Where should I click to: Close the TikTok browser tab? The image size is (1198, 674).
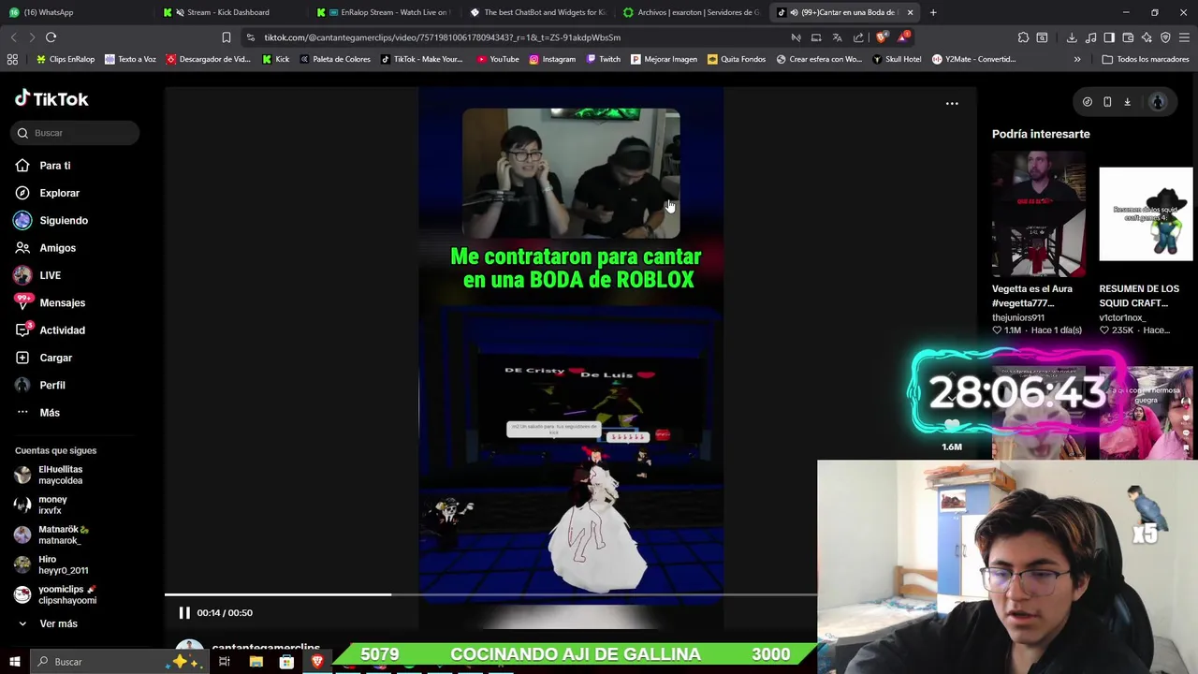[910, 12]
